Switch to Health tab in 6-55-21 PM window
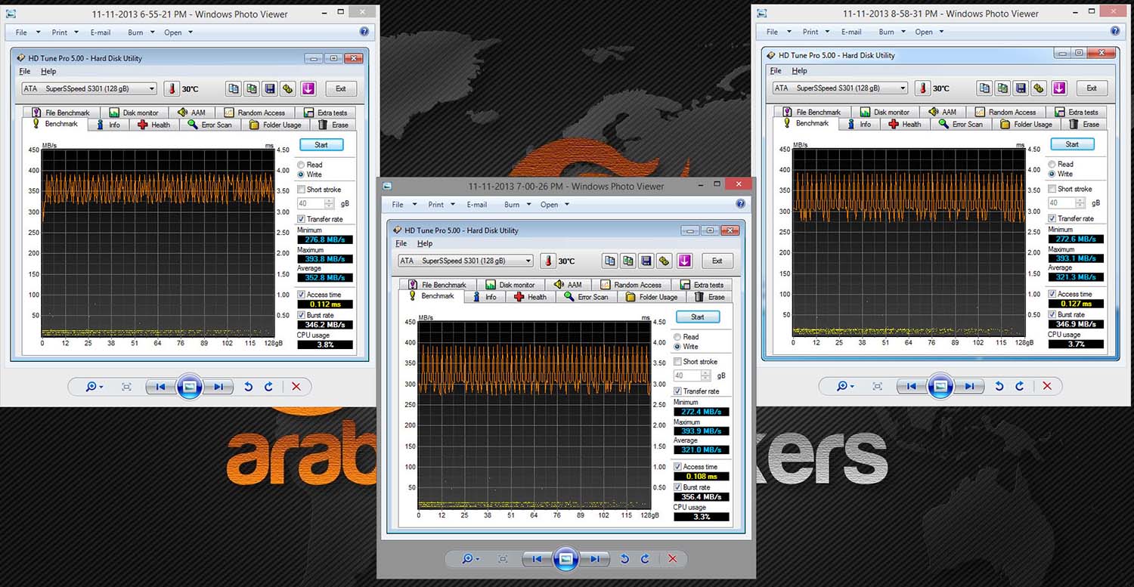 153,125
